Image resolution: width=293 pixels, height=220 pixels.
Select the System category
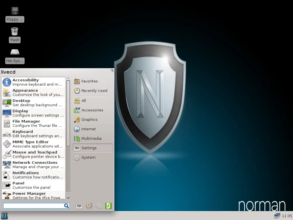click(x=93, y=158)
